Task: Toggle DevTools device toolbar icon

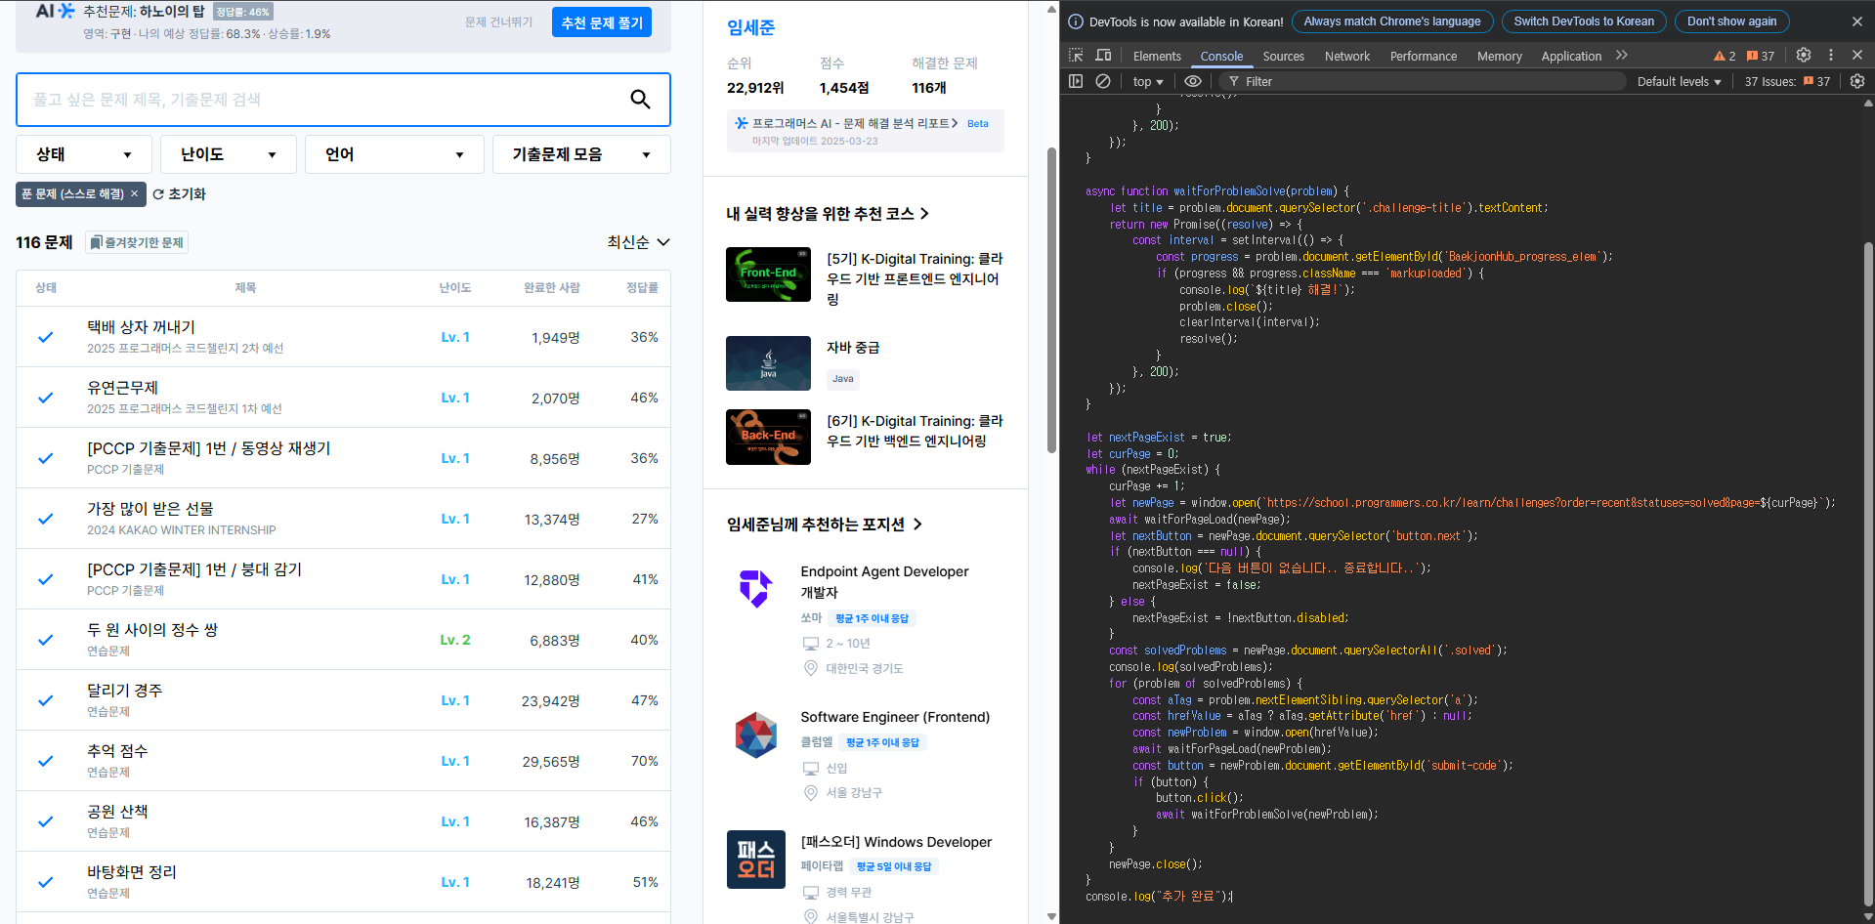Action: click(x=1103, y=56)
